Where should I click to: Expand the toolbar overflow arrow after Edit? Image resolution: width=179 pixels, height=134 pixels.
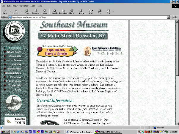tap(114, 12)
